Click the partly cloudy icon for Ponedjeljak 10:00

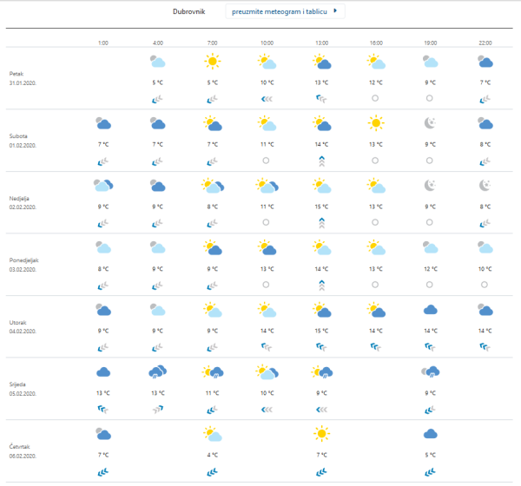point(267,247)
